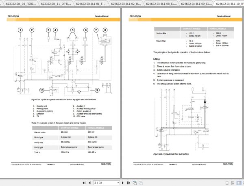Viewport: 244px width, 186px height.
Task: Click the 'External gear pump' cell under Compact Models
Action: click(x=69, y=147)
